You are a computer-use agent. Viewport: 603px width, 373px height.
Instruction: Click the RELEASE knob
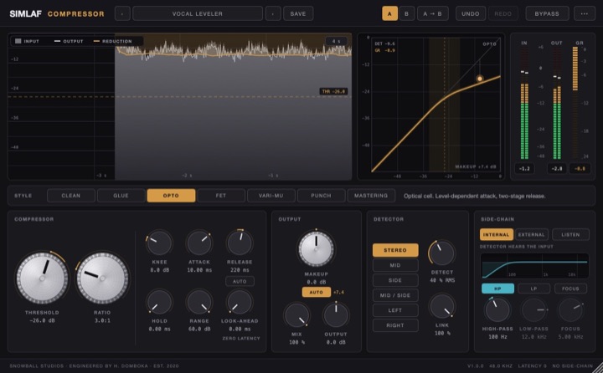240,243
